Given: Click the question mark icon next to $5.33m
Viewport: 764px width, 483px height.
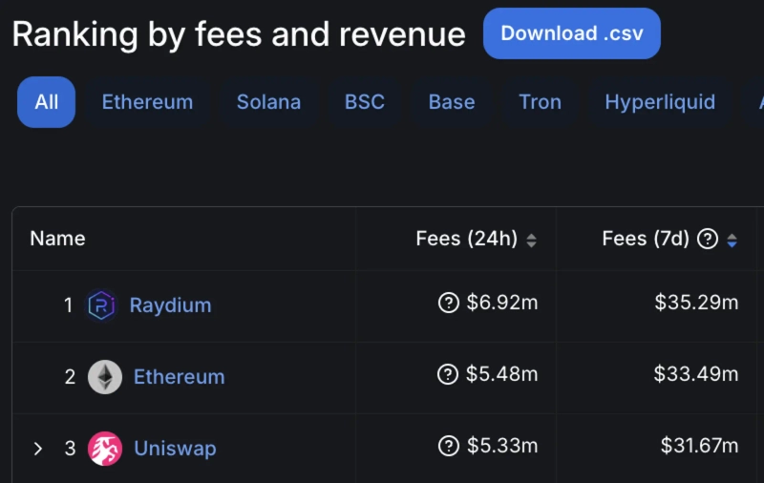Looking at the screenshot, I should [448, 446].
